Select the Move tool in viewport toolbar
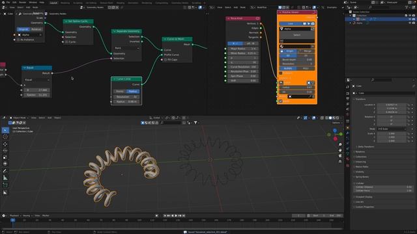The width and height of the screenshot is (417, 234). 5,144
